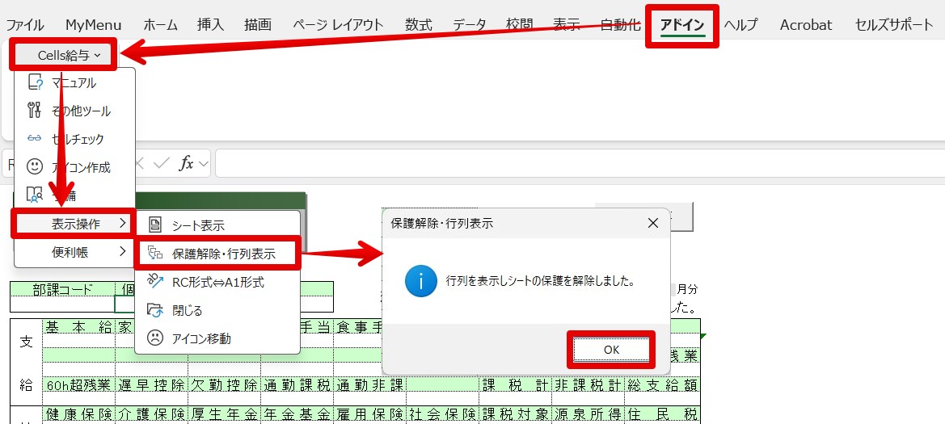Open the セルズサポート tab

[x=894, y=25]
